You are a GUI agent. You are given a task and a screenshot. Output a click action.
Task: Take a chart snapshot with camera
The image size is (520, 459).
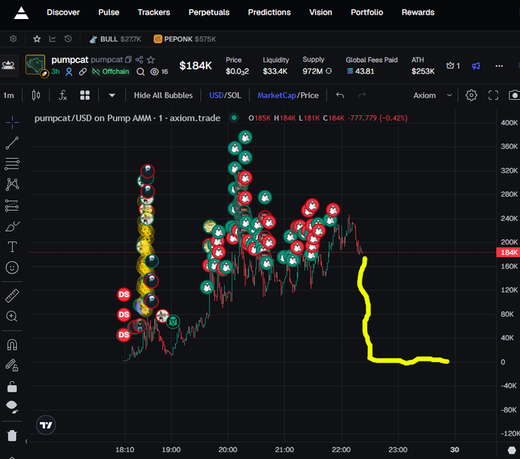tap(515, 95)
